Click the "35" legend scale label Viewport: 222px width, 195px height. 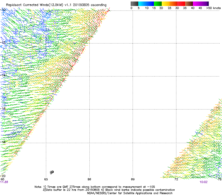tap(185, 8)
